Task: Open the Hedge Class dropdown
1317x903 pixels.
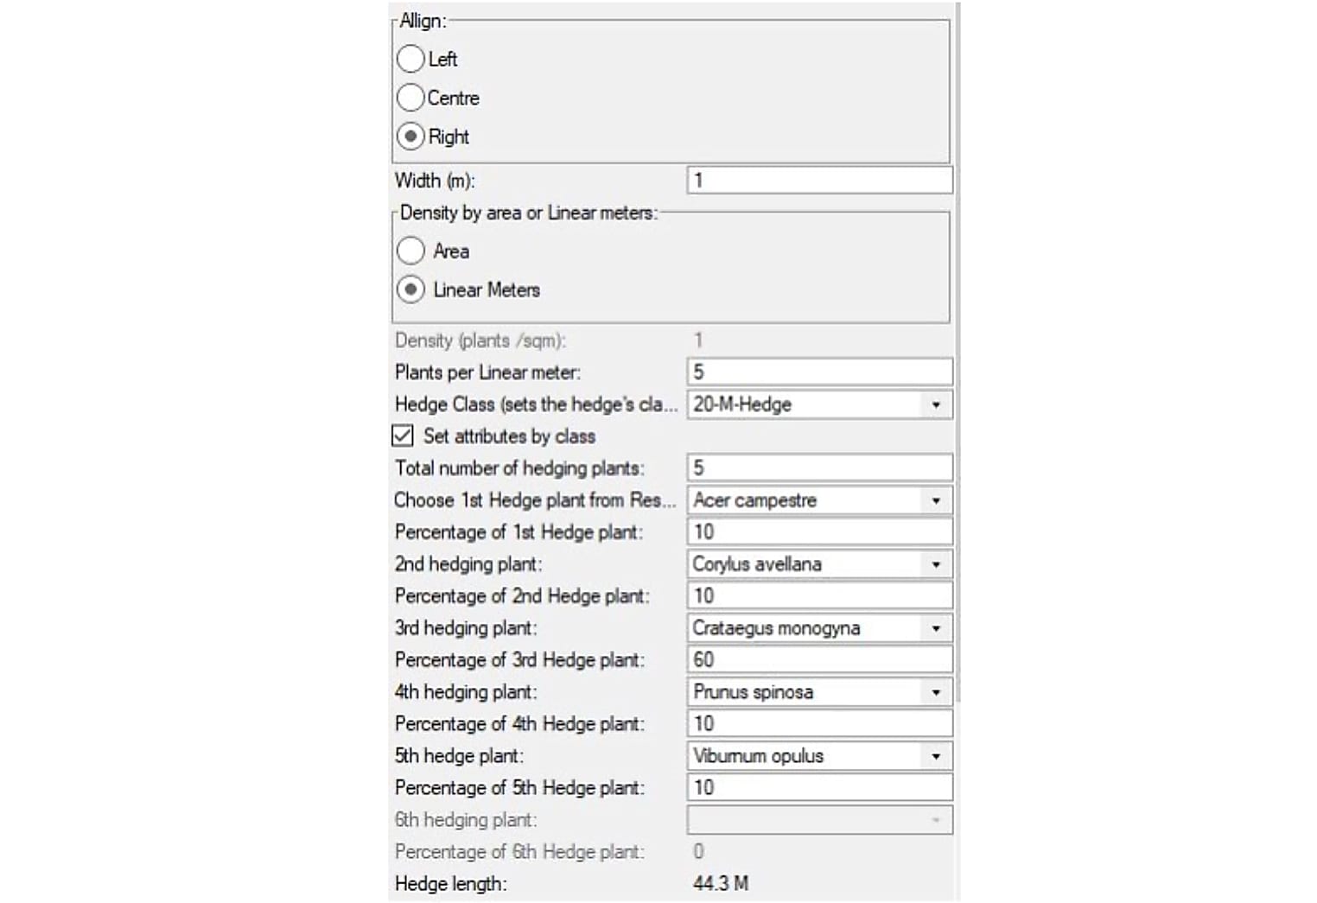Action: (x=819, y=404)
